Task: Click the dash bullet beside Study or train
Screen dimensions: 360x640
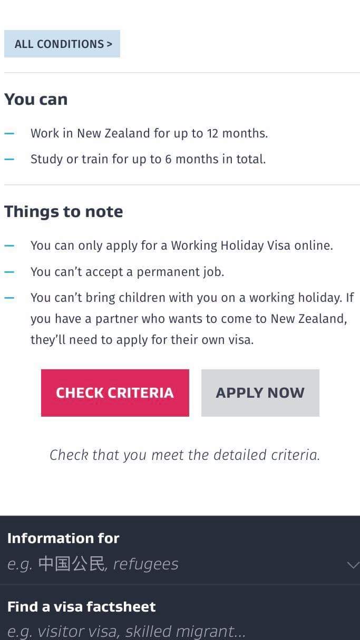Action: tap(9, 159)
